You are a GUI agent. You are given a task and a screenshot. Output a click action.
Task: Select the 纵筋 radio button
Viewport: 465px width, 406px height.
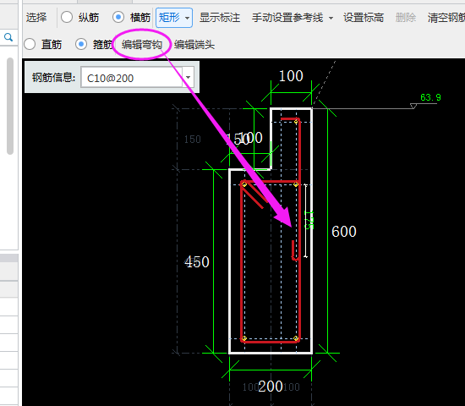67,17
